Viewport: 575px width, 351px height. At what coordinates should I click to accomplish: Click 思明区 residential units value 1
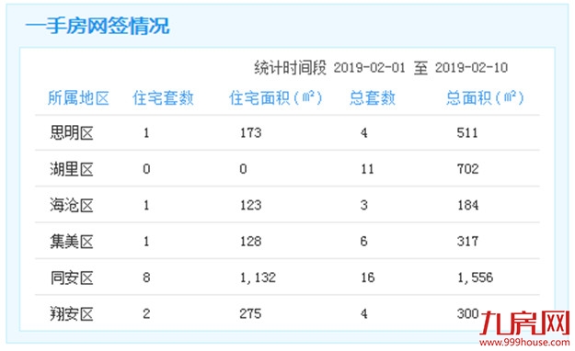[146, 132]
